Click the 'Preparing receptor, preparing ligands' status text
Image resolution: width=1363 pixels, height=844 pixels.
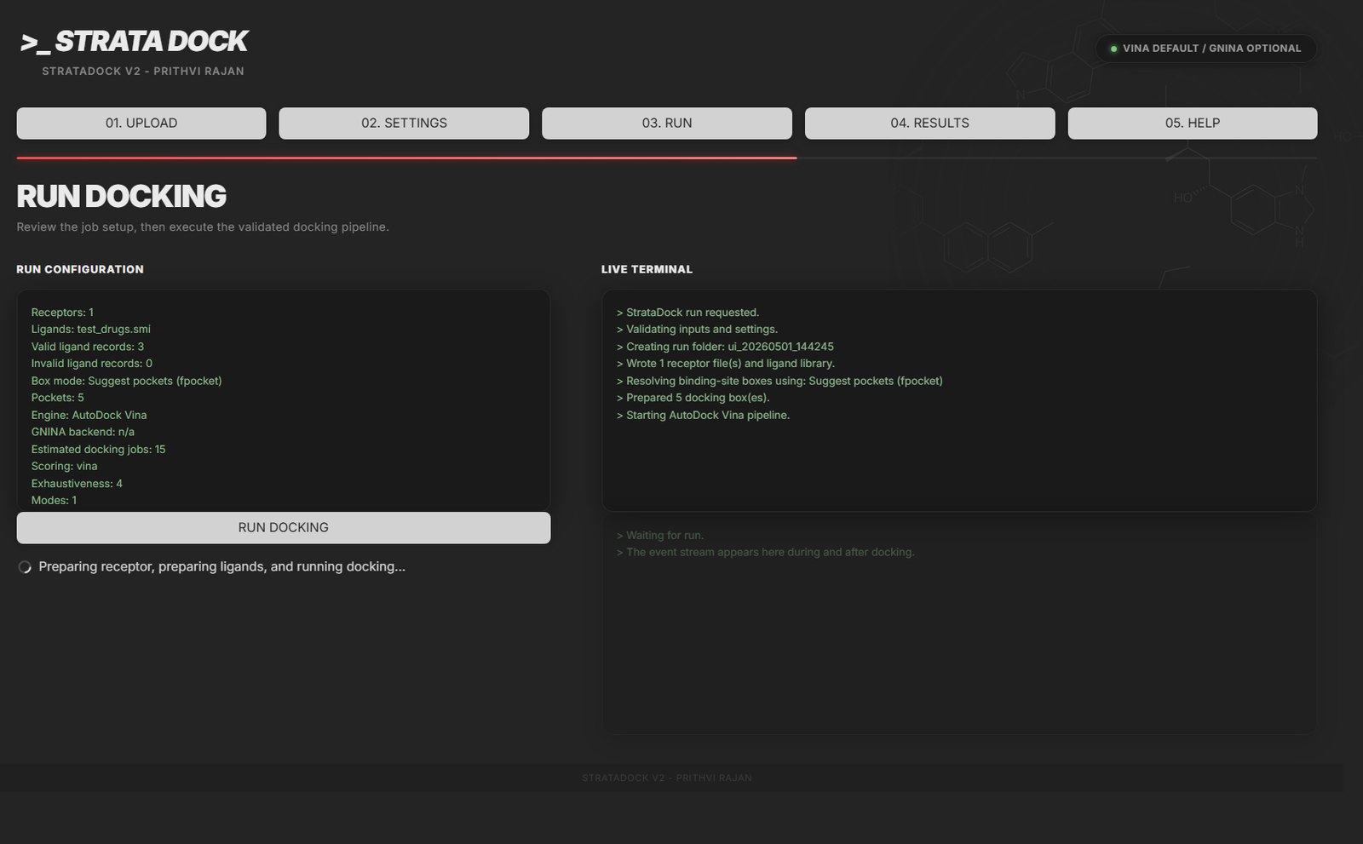[x=221, y=566]
